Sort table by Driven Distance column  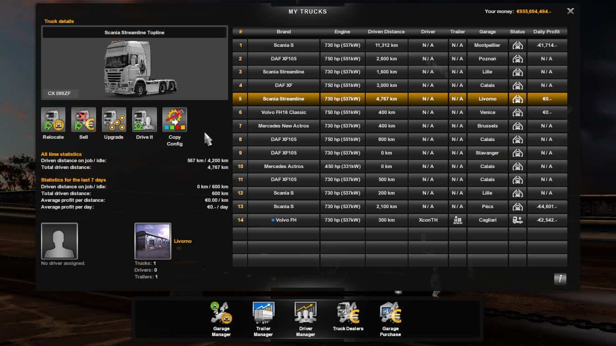click(x=386, y=32)
